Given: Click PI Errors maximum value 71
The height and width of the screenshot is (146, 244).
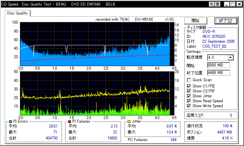Looking at the screenshot, I should [55, 132].
